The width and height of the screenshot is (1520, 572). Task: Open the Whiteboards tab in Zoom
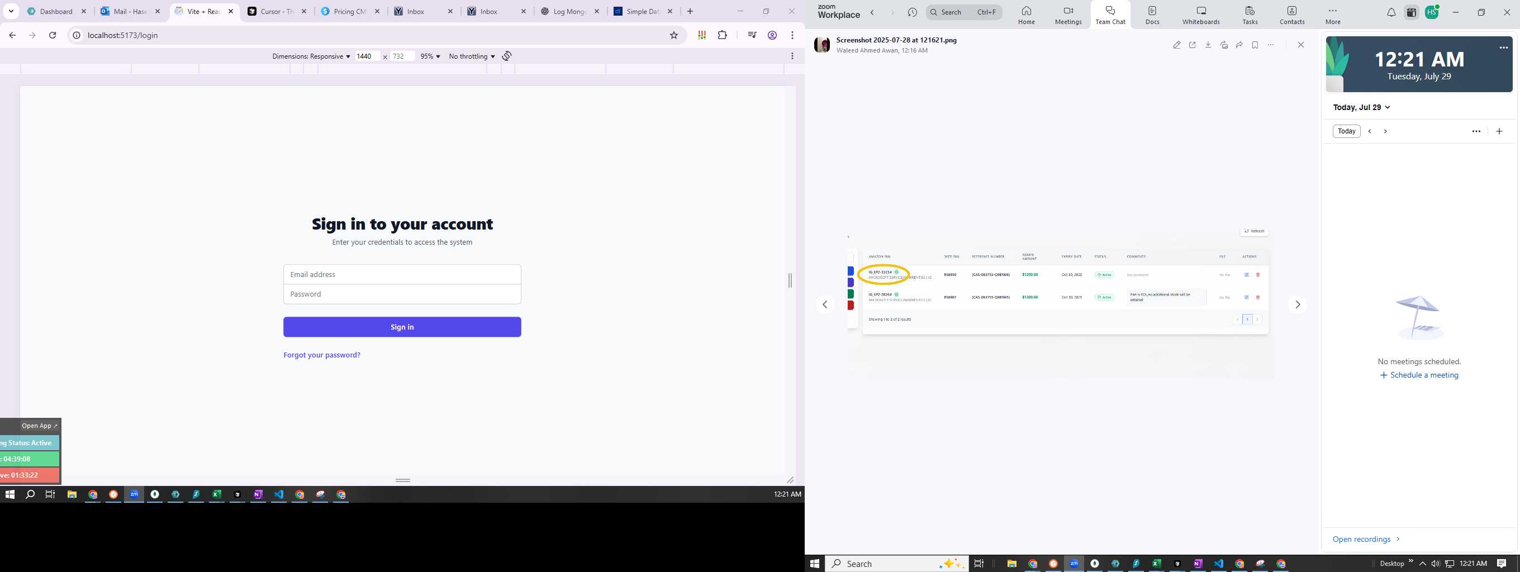[x=1201, y=15]
